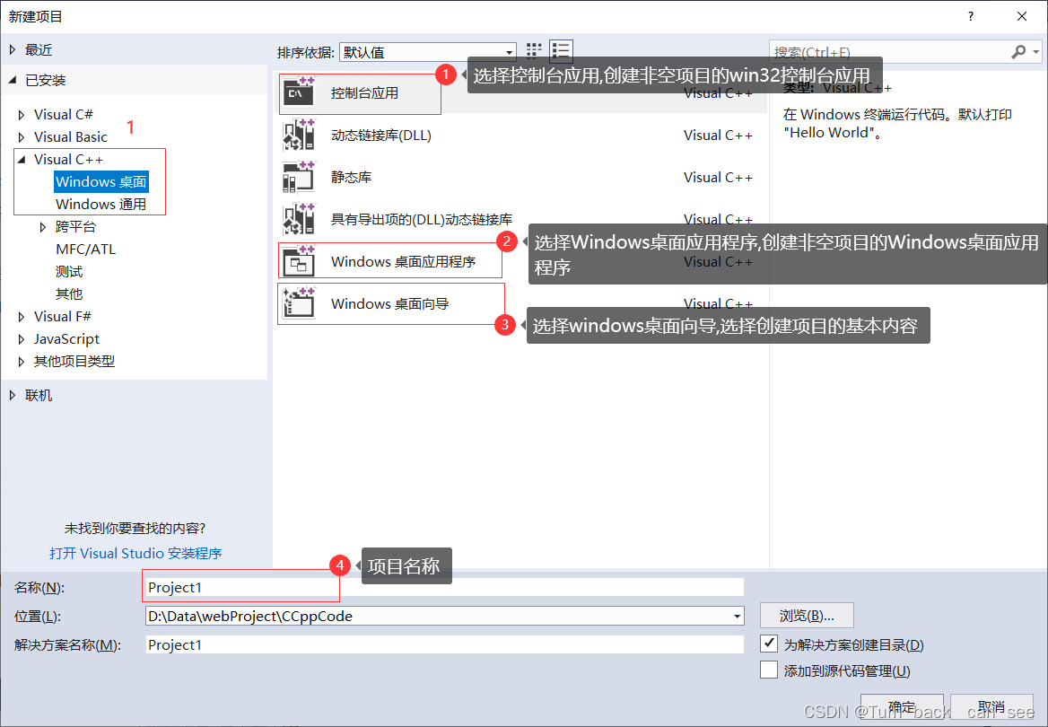This screenshot has height=727, width=1048.
Task: Click the 取消 button
Action: click(991, 706)
